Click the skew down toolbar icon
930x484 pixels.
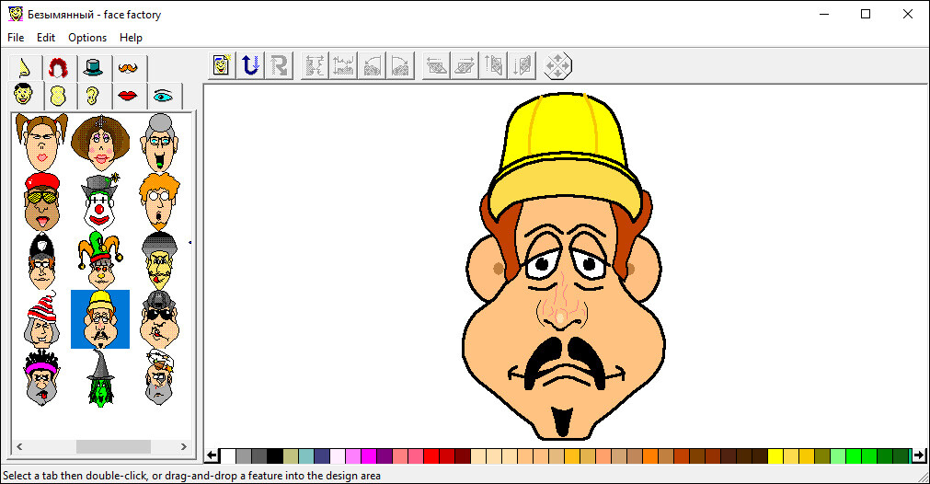click(522, 65)
